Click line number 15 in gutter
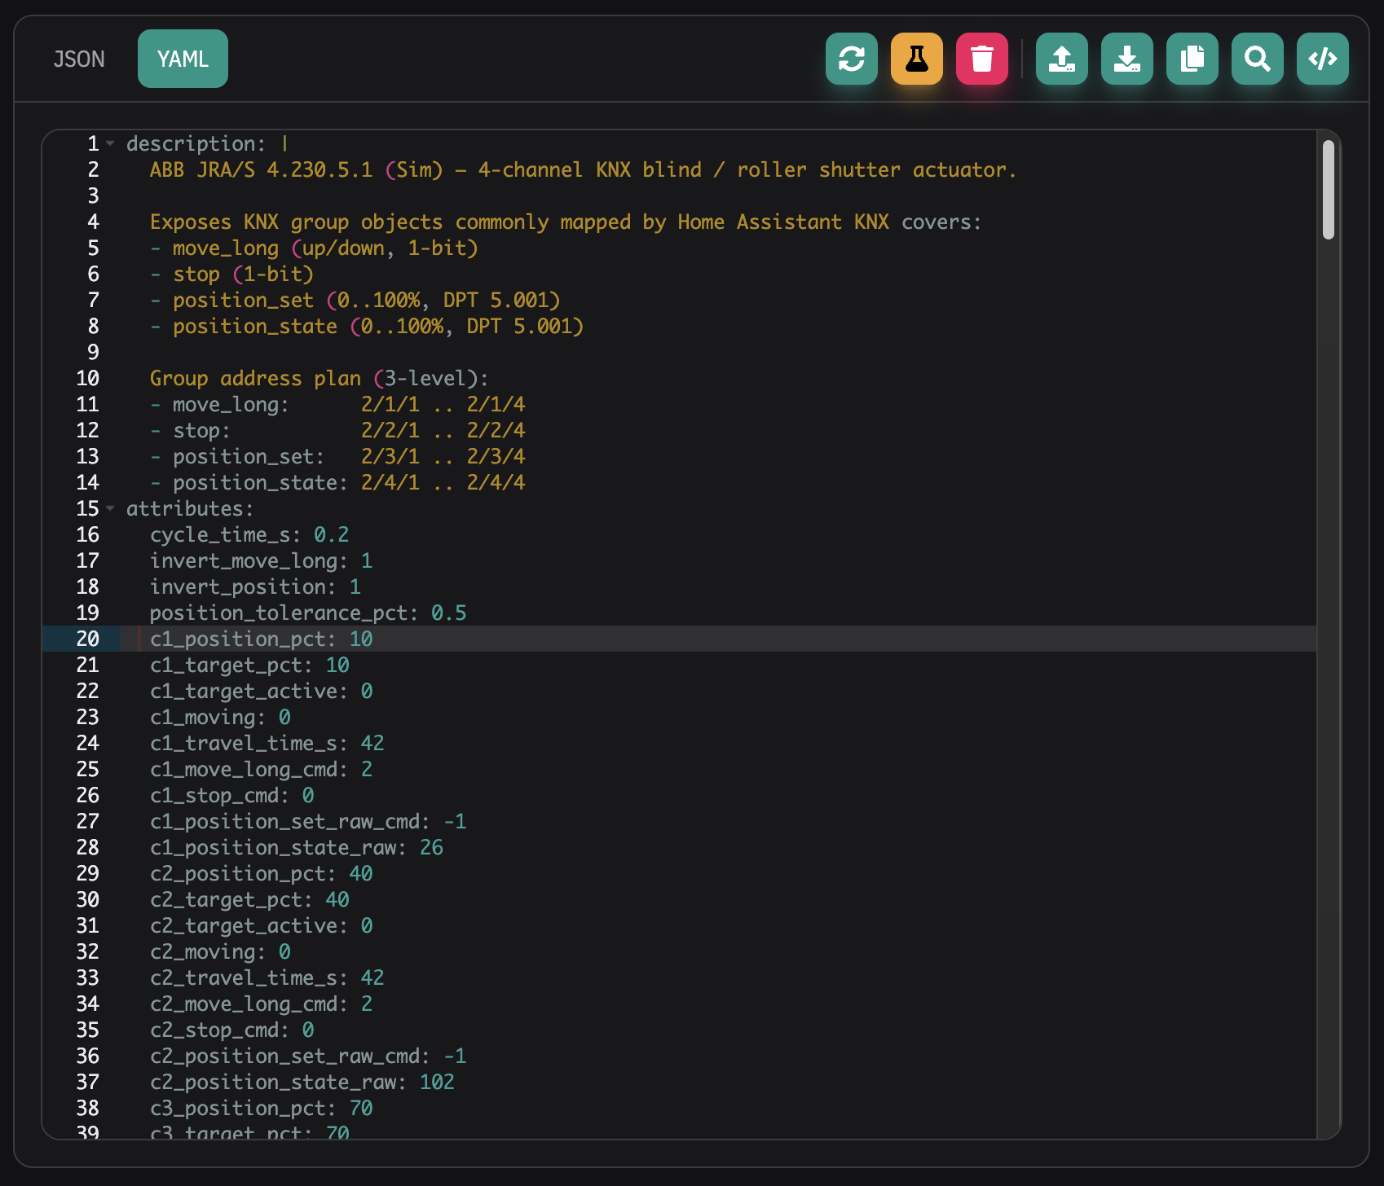The height and width of the screenshot is (1186, 1384). click(x=87, y=509)
